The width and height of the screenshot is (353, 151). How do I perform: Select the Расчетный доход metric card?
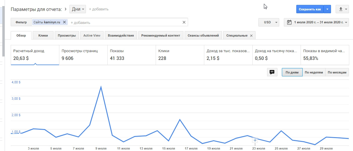click(x=35, y=55)
